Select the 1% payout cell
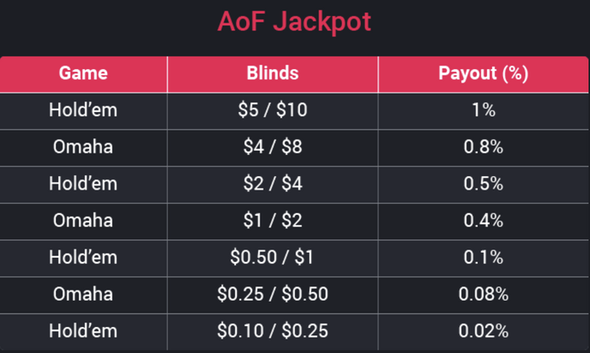 point(483,110)
